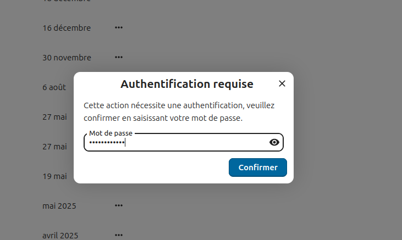Select the 6 août entry
This screenshot has height=240, width=402.
coord(54,87)
